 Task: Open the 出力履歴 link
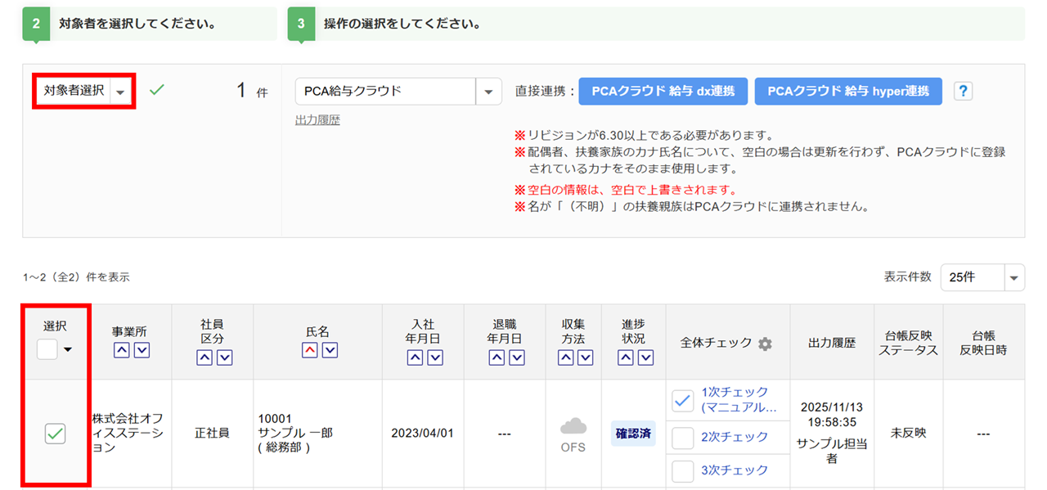[x=317, y=120]
